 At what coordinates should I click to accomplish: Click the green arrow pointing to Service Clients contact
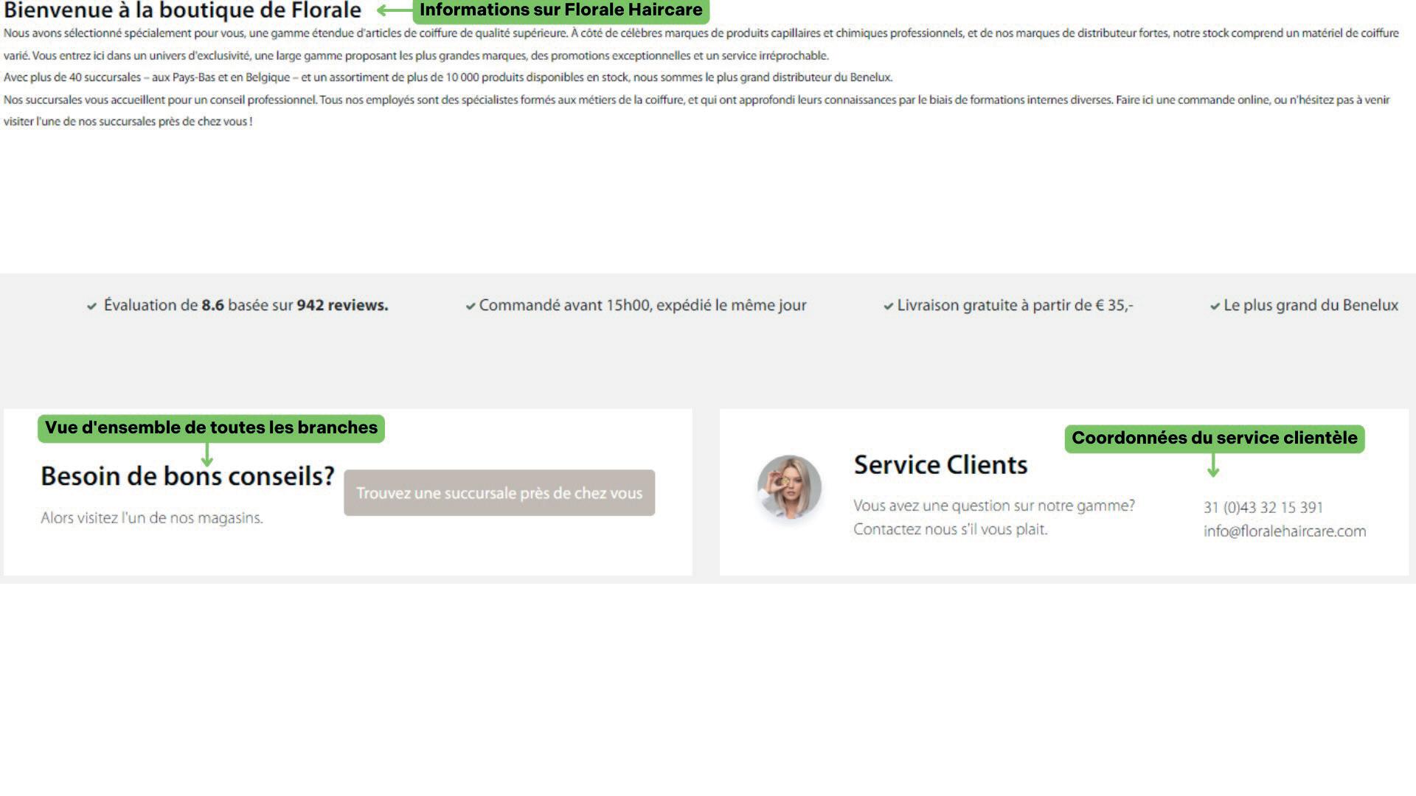tap(1212, 465)
